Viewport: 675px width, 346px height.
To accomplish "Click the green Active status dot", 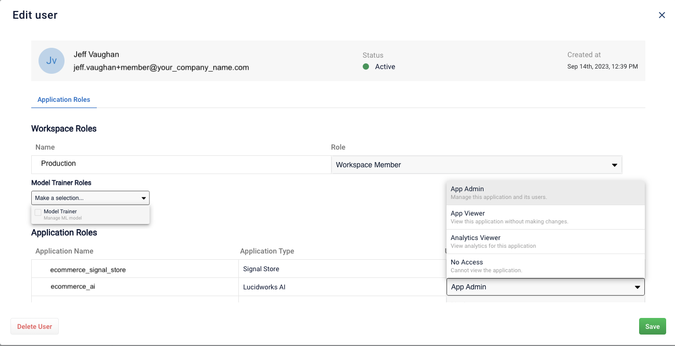I will (x=366, y=66).
